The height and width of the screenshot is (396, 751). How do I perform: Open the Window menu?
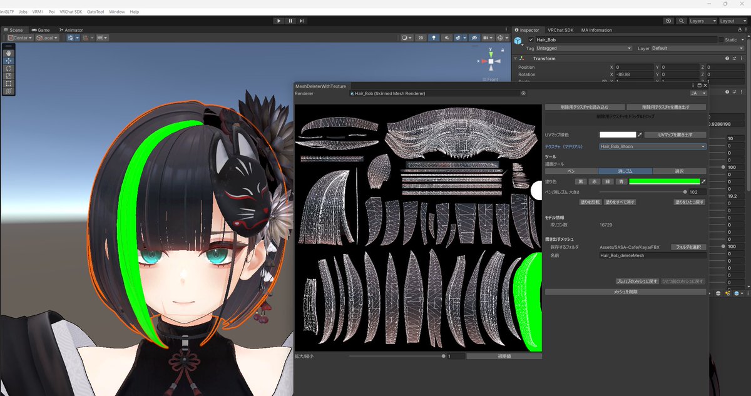pyautogui.click(x=116, y=12)
